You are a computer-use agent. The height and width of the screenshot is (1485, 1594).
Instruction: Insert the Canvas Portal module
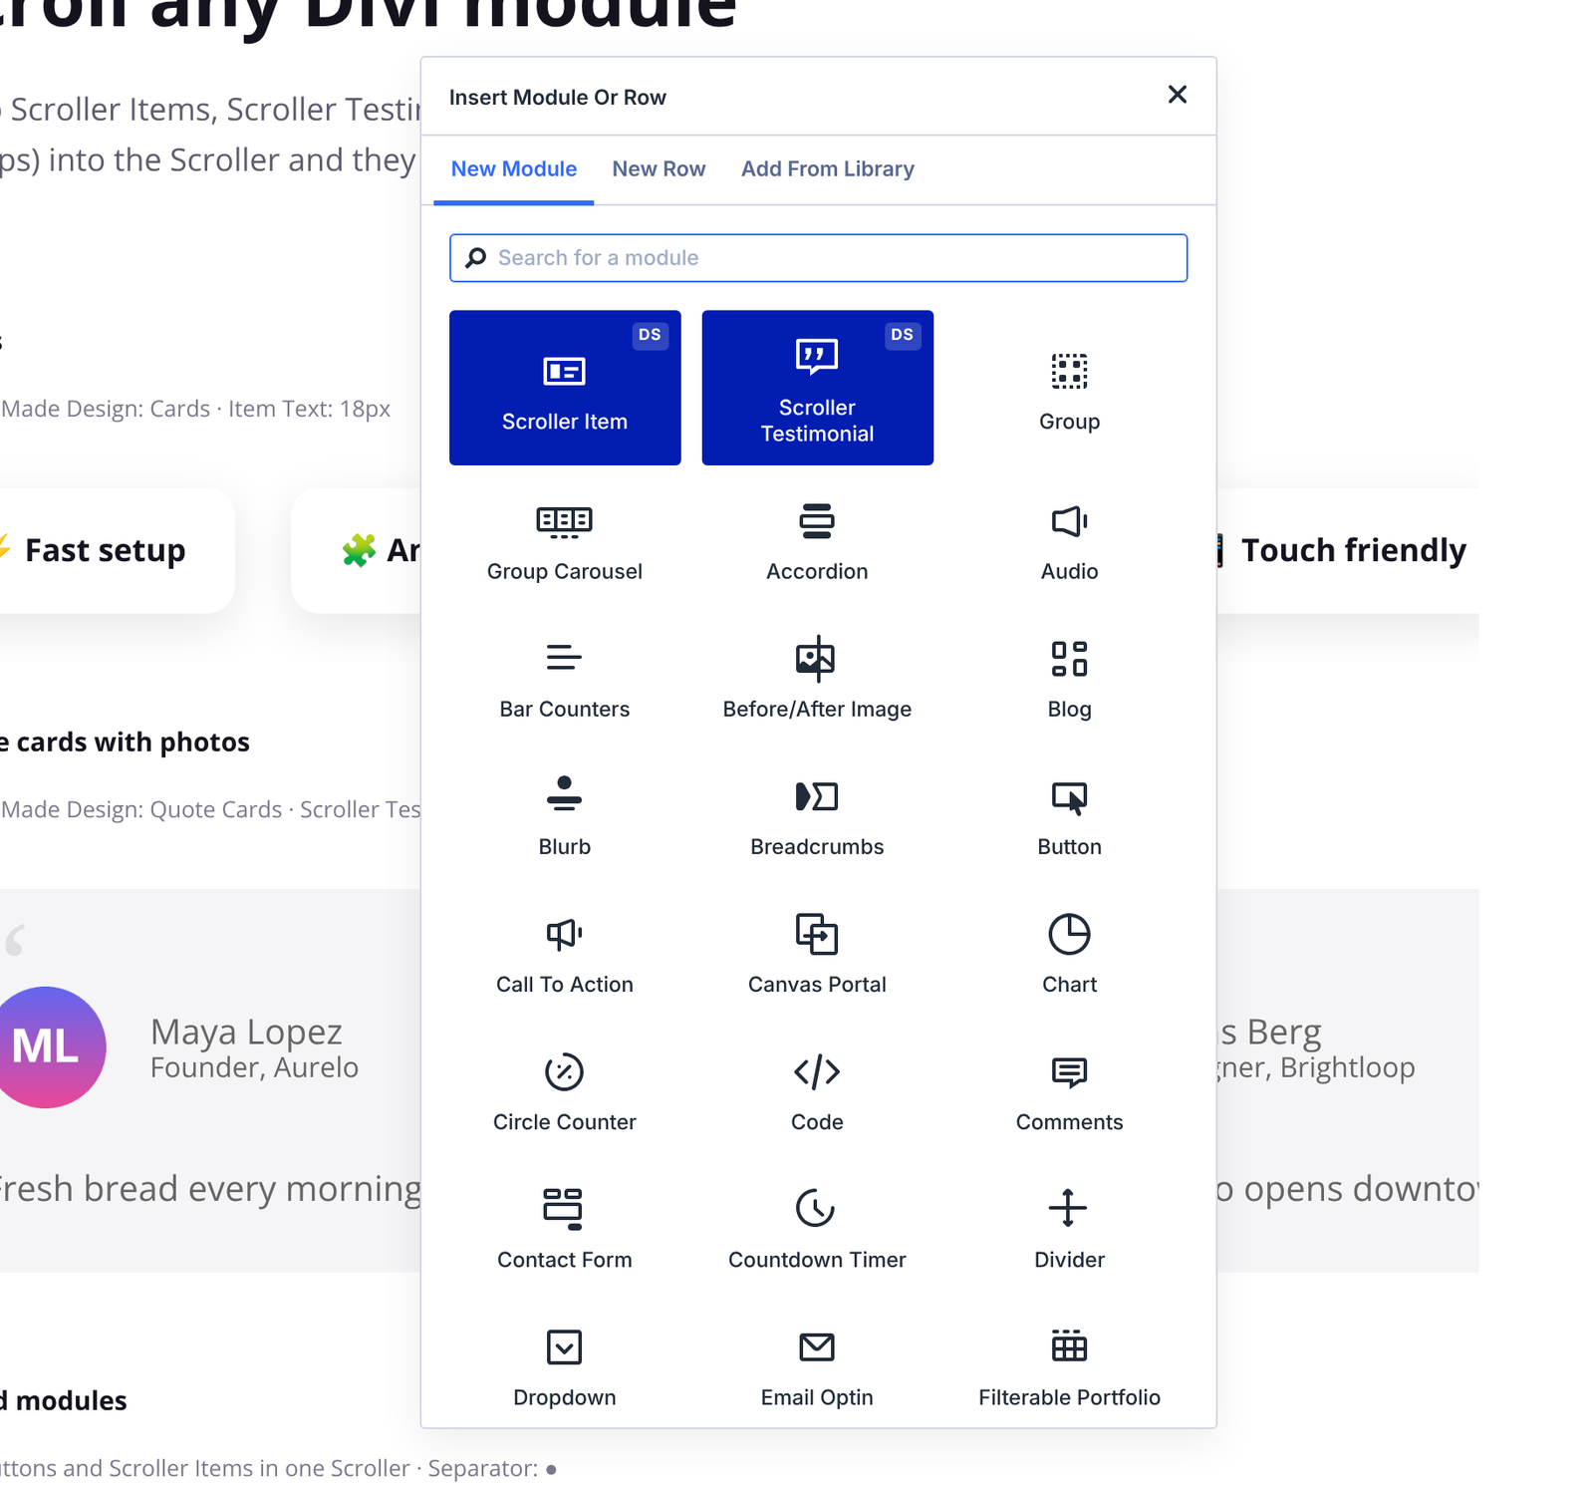[817, 955]
